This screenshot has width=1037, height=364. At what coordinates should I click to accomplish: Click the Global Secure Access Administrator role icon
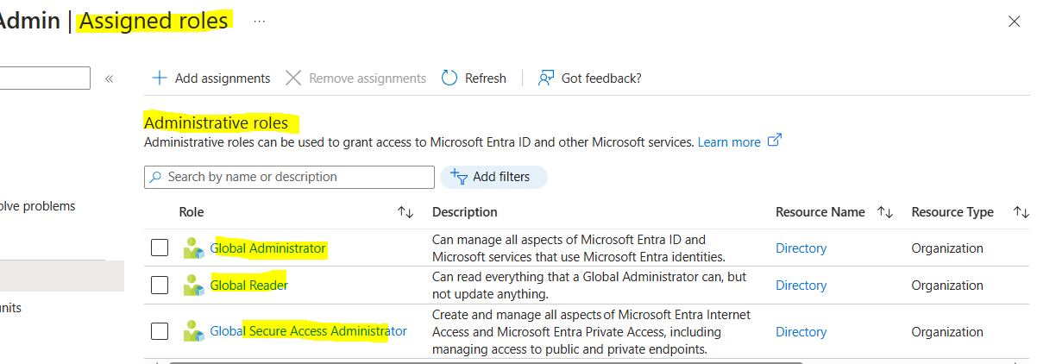pos(194,331)
